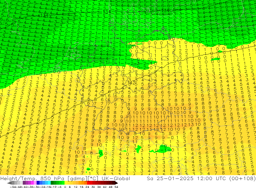Click the "13" temperature value on map

(x=191, y=125)
